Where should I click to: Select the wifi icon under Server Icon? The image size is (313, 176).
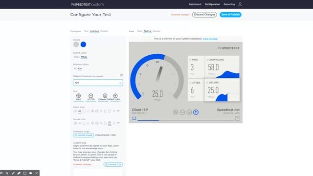118,123
